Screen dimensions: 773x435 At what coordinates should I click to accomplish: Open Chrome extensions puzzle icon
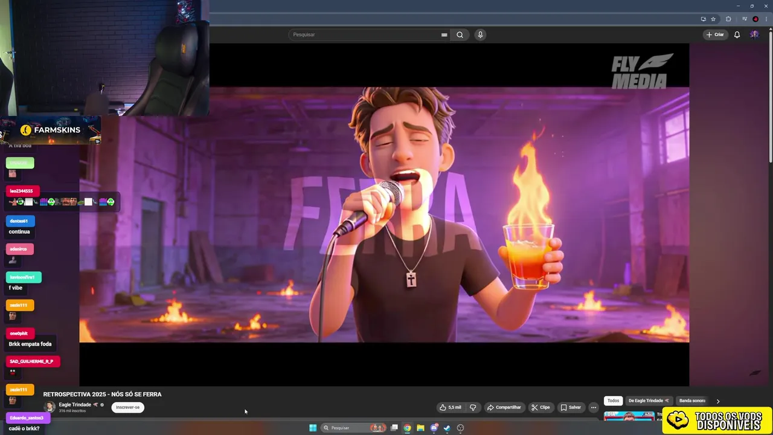point(728,19)
